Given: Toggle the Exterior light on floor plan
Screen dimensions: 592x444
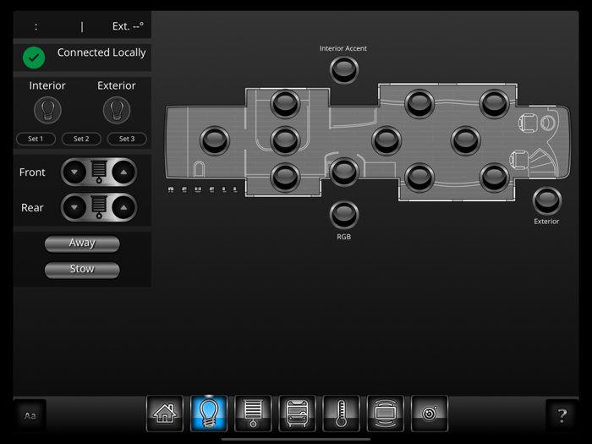Looking at the screenshot, I should pyautogui.click(x=547, y=200).
